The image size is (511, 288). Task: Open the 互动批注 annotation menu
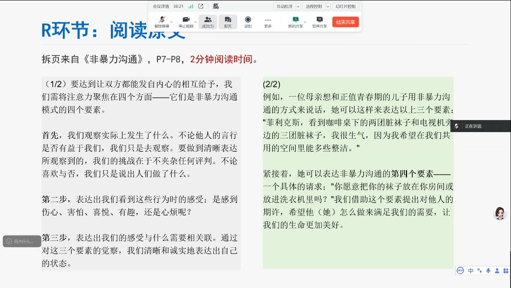pos(284,6)
